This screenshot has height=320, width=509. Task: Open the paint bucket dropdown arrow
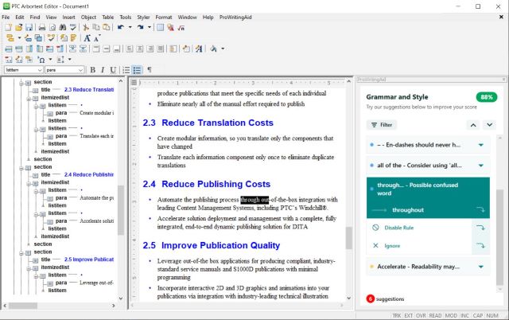[223, 49]
